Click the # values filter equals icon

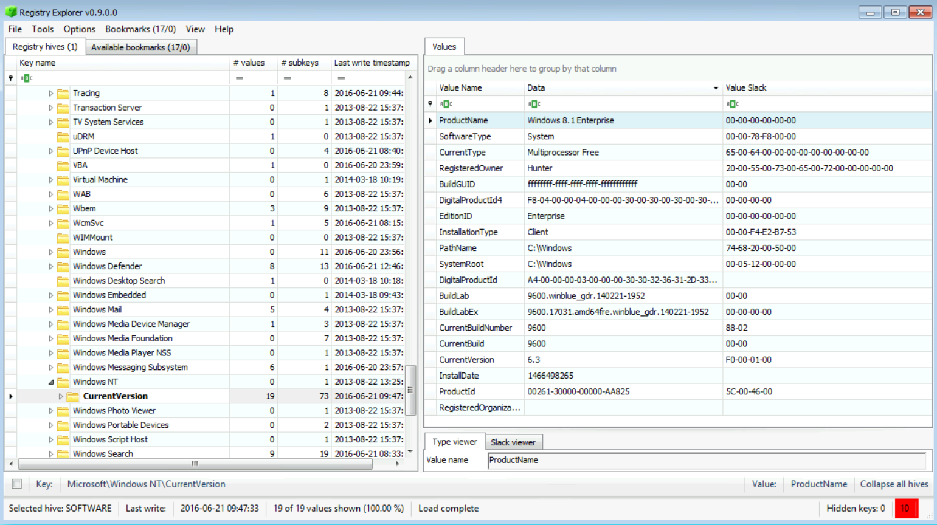[x=240, y=78]
